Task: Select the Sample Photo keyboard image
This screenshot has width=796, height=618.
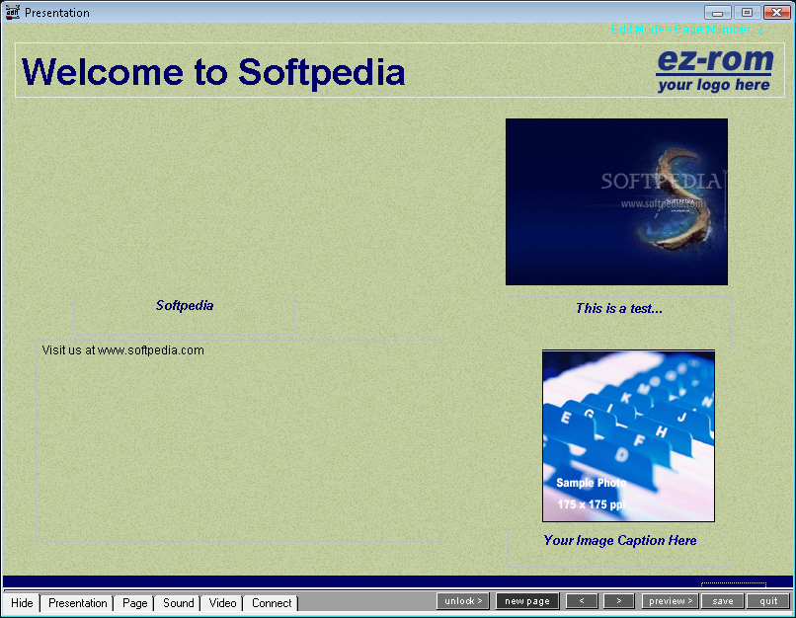Action: [x=628, y=435]
